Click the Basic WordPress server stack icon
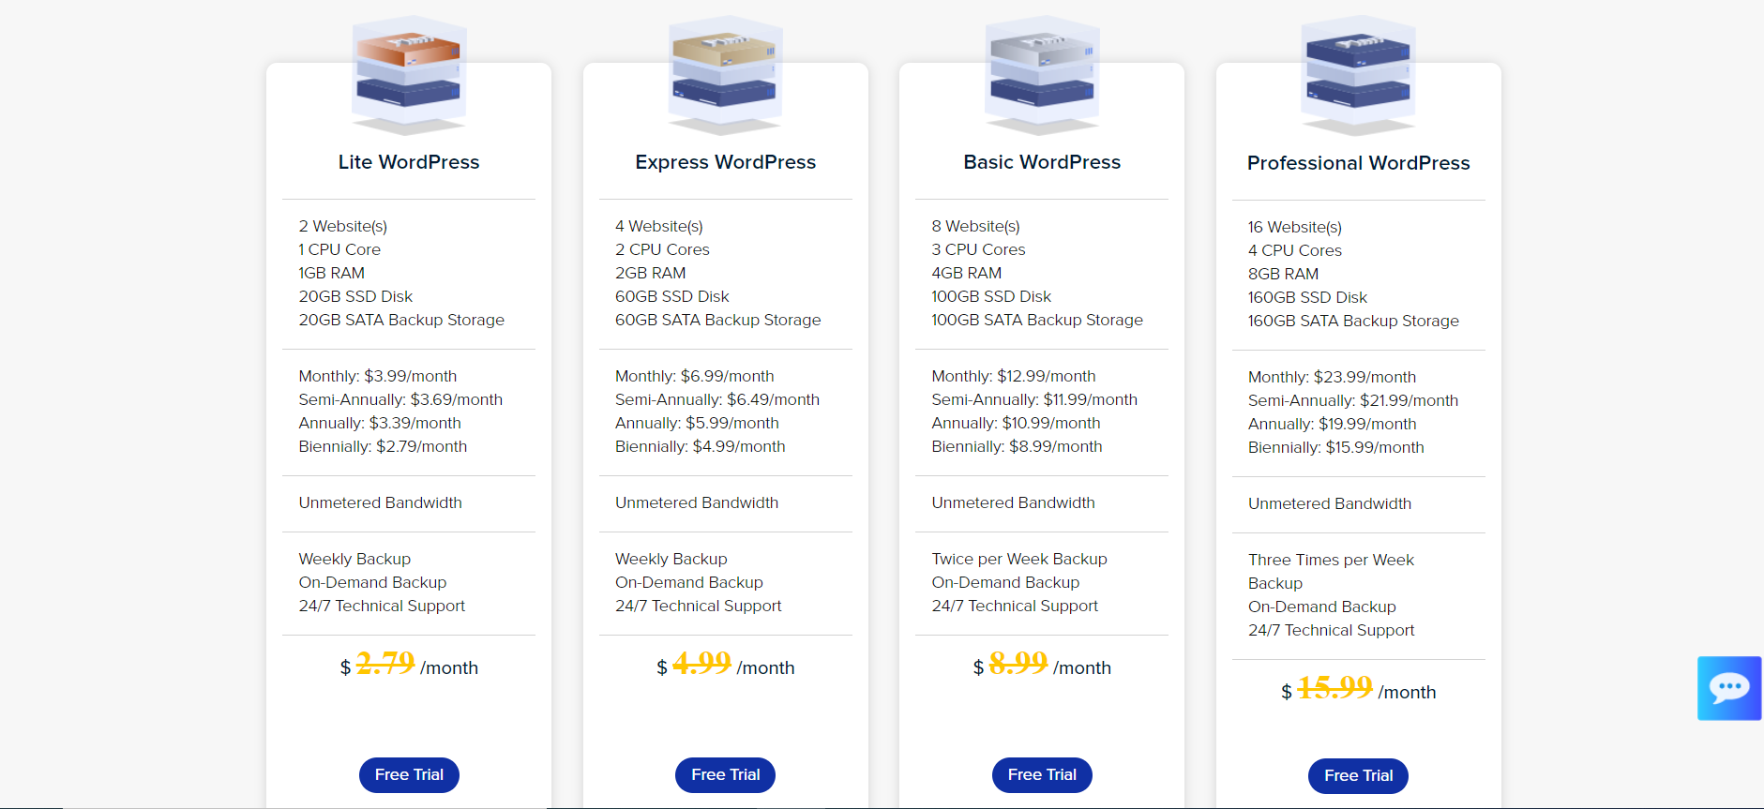This screenshot has width=1764, height=809. click(1042, 74)
